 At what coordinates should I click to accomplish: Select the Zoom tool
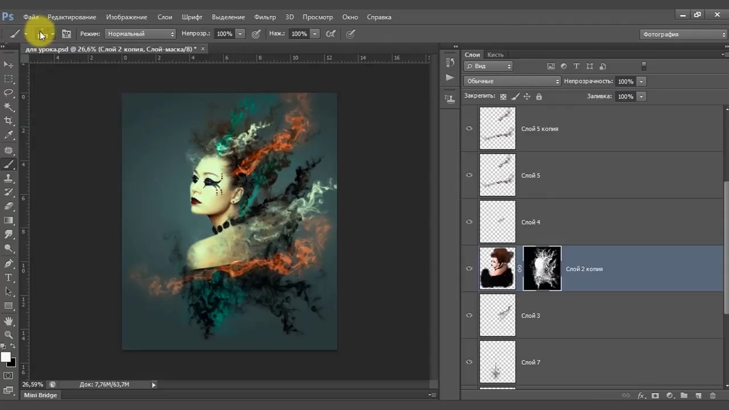(9, 335)
